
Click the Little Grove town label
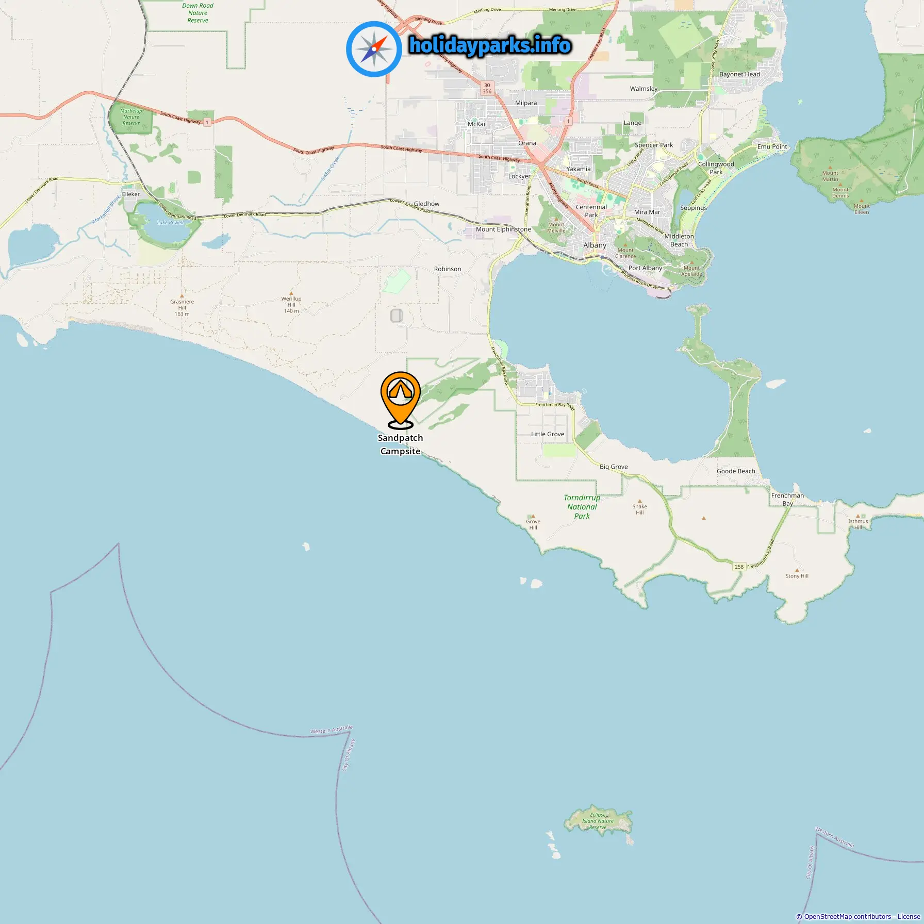[x=548, y=434]
